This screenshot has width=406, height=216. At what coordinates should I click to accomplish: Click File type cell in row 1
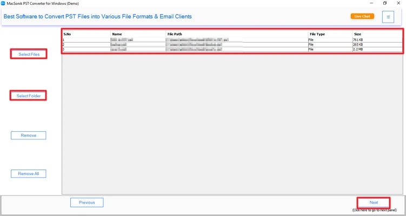pyautogui.click(x=330, y=40)
